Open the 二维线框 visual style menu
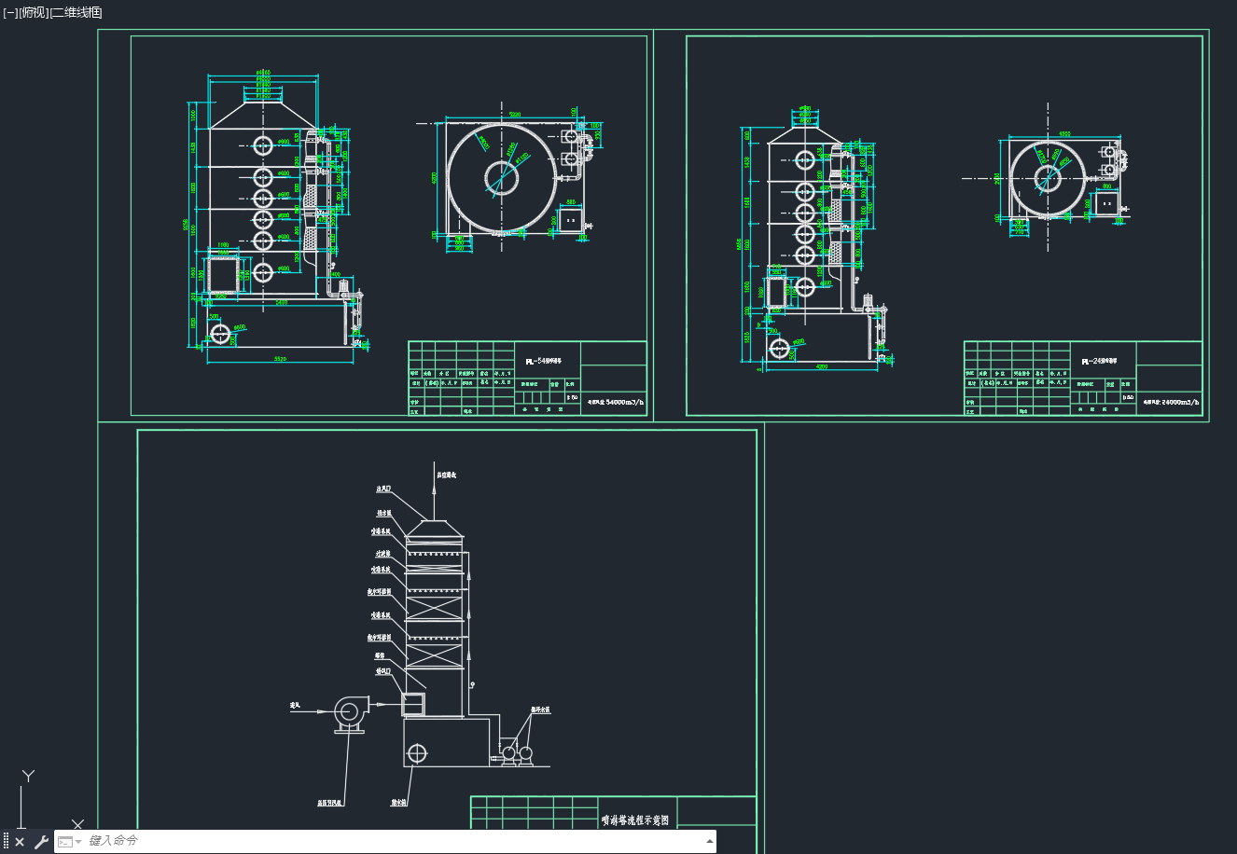Viewport: 1237px width, 854px height. [76, 12]
